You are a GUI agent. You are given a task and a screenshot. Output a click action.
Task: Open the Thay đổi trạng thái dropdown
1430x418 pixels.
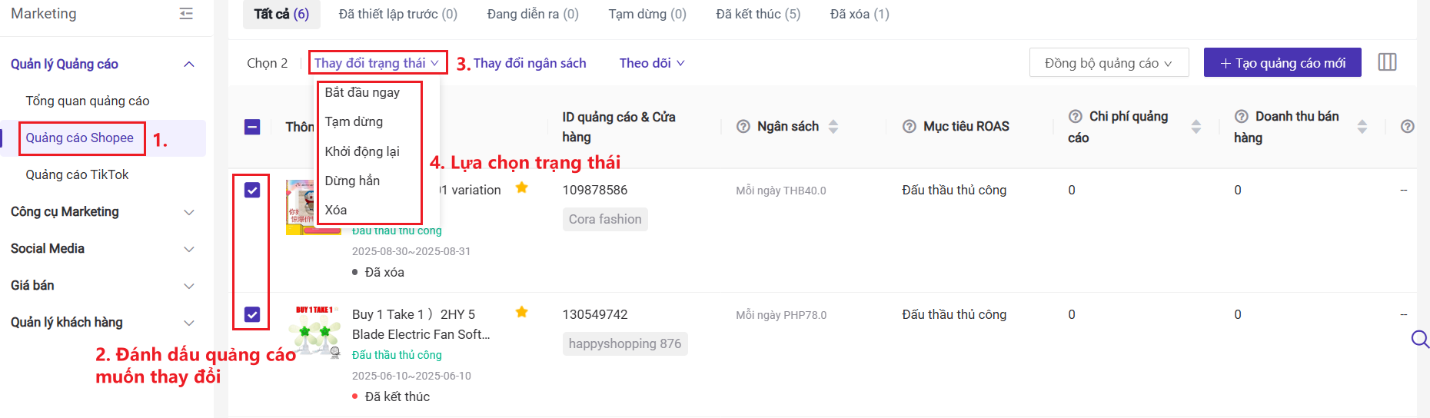coord(377,63)
